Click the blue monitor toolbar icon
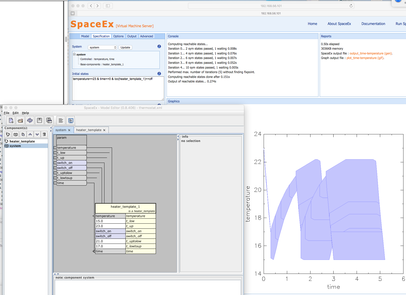 tap(71, 121)
